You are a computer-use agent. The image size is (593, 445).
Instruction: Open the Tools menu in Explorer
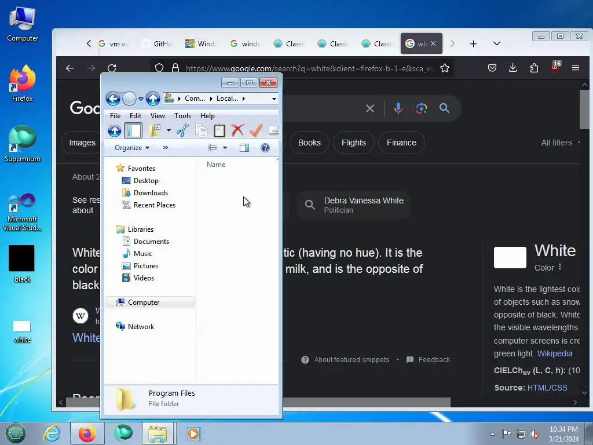point(182,116)
